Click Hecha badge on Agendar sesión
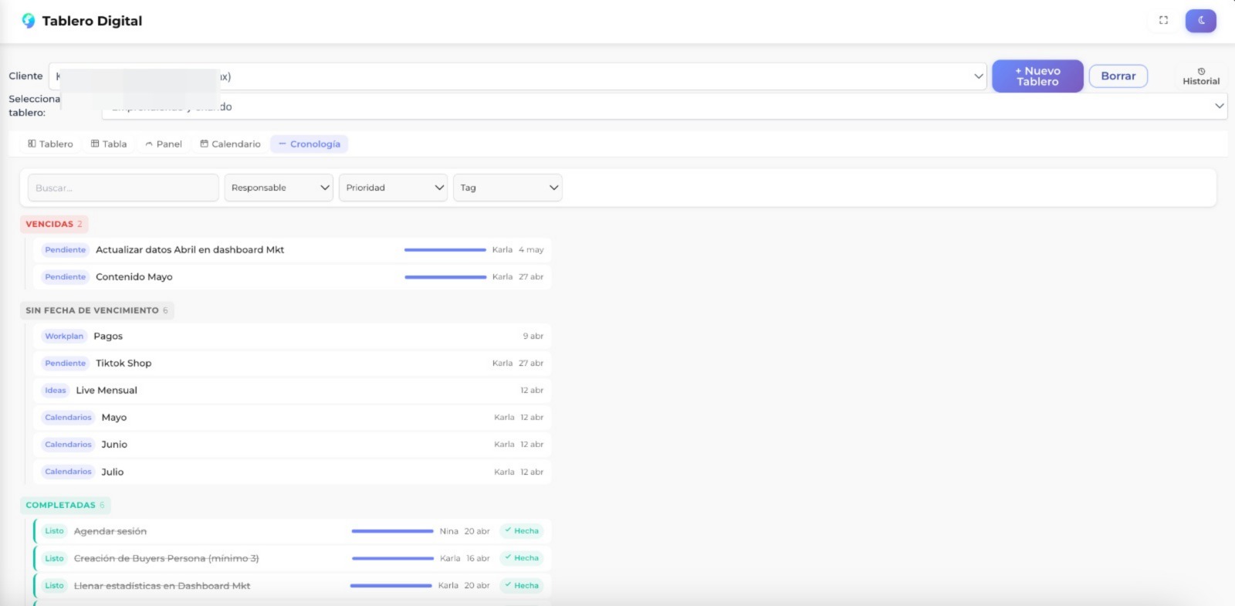The width and height of the screenshot is (1235, 606). 522,531
